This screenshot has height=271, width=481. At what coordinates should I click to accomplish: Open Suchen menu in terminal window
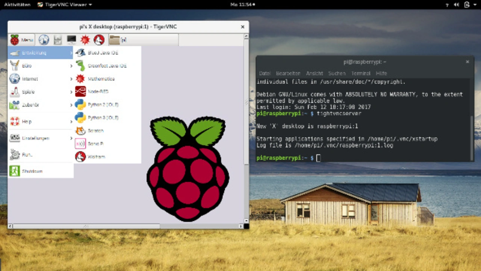(x=337, y=73)
